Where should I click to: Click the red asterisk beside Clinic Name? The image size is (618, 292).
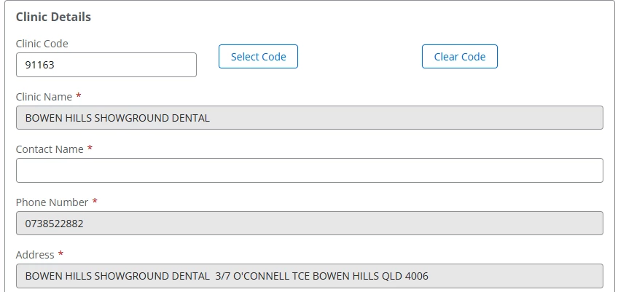tap(79, 95)
